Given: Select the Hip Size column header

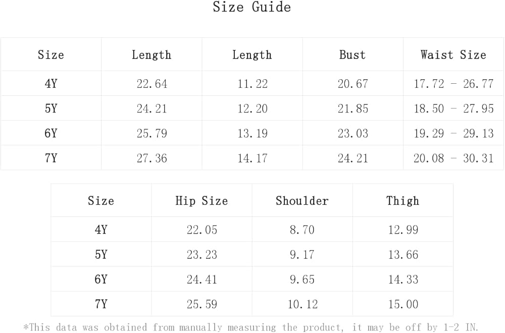Looking at the screenshot, I should pyautogui.click(x=201, y=201).
